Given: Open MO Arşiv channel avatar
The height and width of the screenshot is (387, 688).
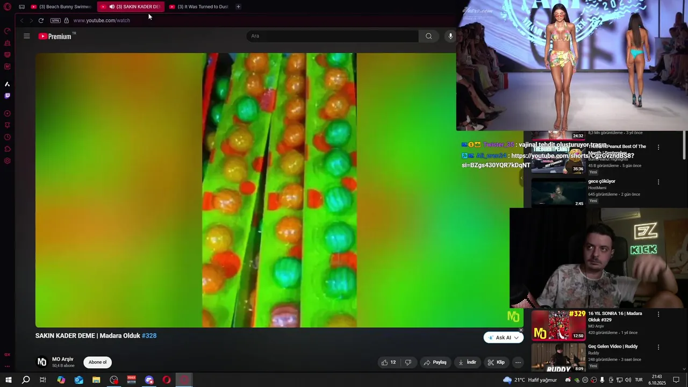Looking at the screenshot, I should [x=41, y=362].
